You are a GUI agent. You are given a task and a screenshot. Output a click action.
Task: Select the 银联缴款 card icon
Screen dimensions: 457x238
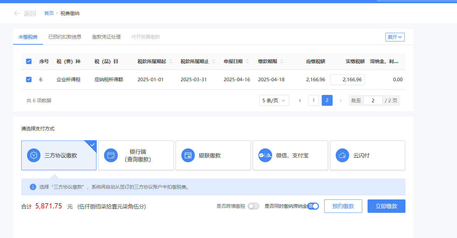(188, 155)
